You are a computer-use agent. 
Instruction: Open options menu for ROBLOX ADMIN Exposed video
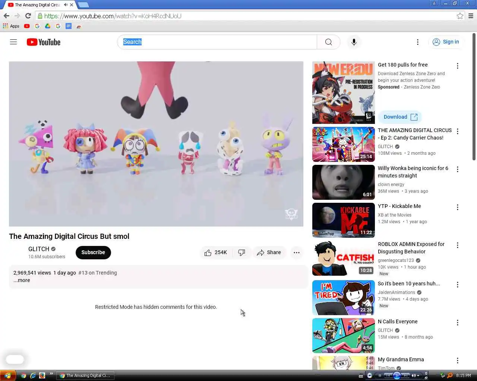[458, 245]
